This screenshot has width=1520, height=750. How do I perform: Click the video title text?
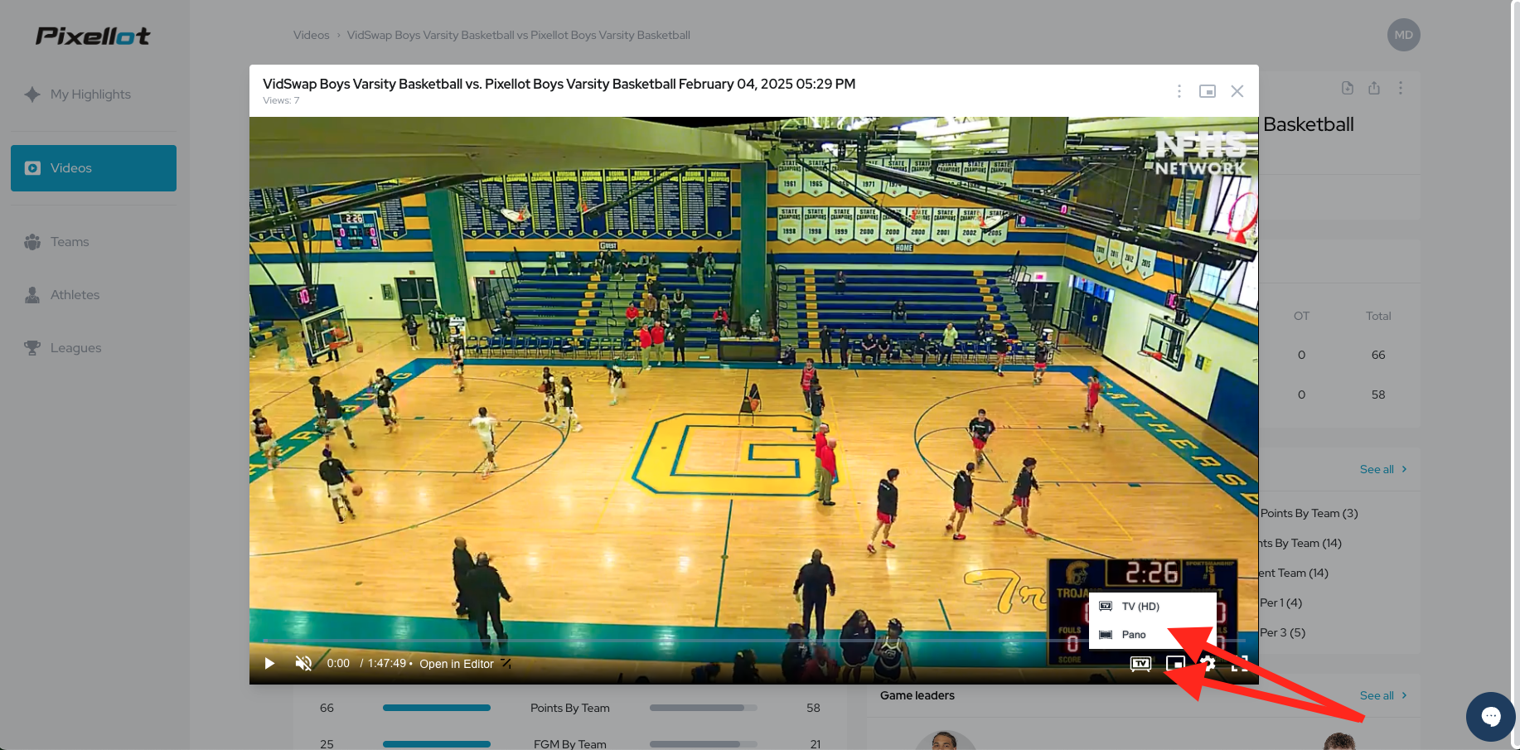[x=559, y=84]
